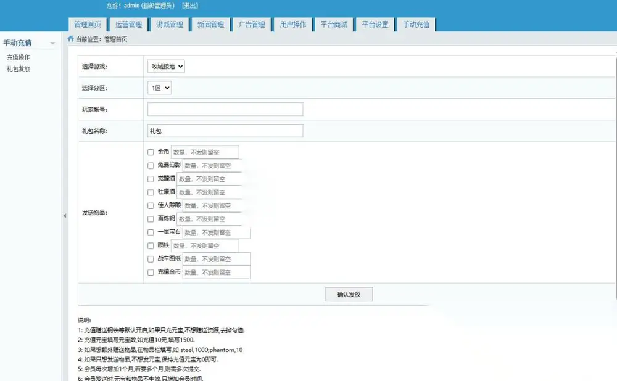Viewport: 617px width, 381px height.
Task: Switch to the 管理首页 tab
Action: 88,25
